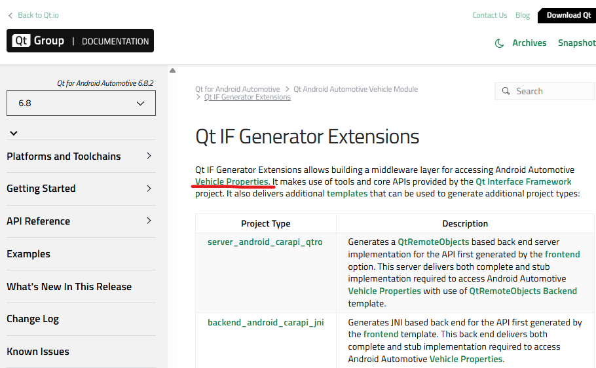This screenshot has width=596, height=368.
Task: Click the Description column header
Action: (x=465, y=223)
